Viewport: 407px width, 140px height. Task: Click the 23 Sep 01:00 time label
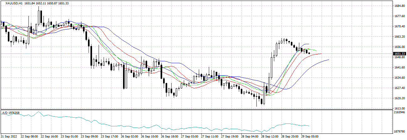point(69,137)
